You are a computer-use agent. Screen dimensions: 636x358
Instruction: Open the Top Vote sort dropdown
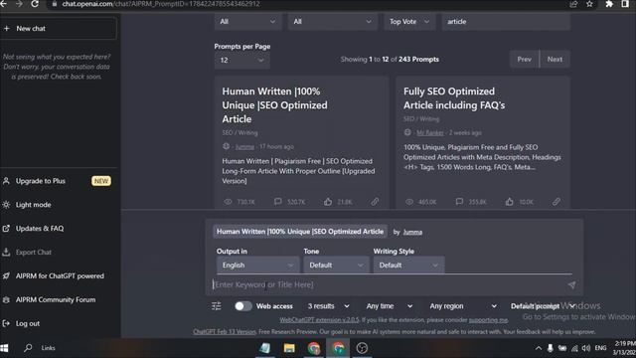409,22
